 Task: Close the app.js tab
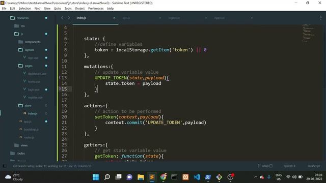[160, 18]
